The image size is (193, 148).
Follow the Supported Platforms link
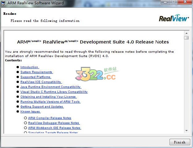(x=36, y=77)
